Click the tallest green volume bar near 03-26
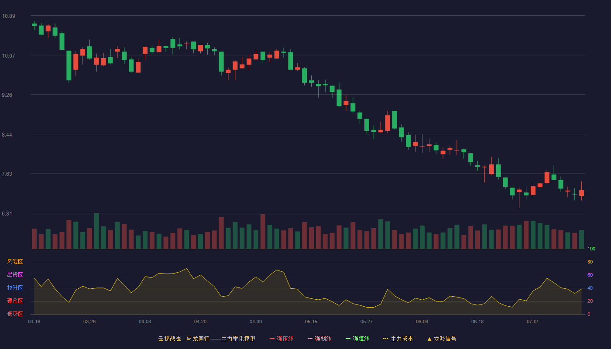This screenshot has width=611, height=349. pos(96,231)
